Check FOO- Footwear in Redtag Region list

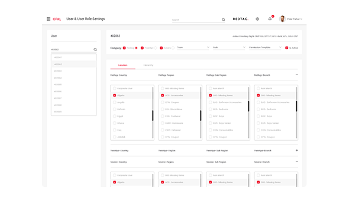(162, 116)
